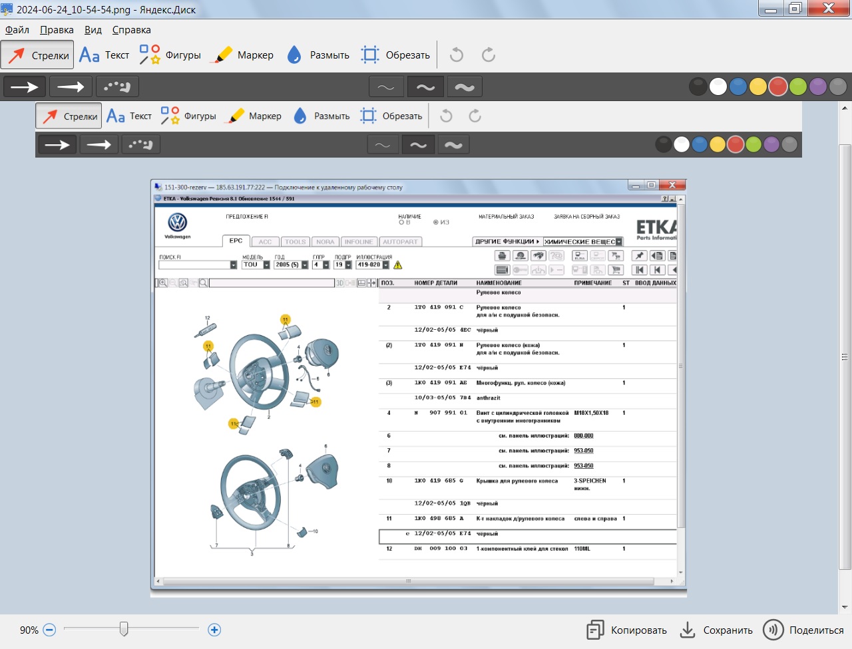The width and height of the screenshot is (852, 649).
Task: Open the Файл menu
Action: 17,30
